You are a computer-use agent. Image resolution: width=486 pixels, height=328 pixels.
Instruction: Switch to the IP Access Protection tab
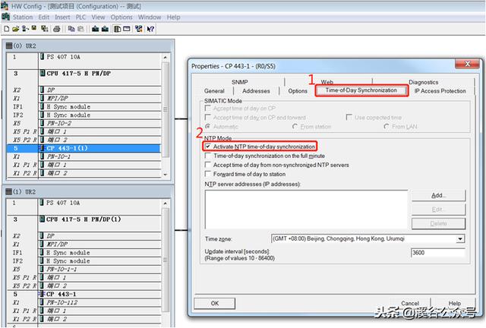pyautogui.click(x=440, y=91)
